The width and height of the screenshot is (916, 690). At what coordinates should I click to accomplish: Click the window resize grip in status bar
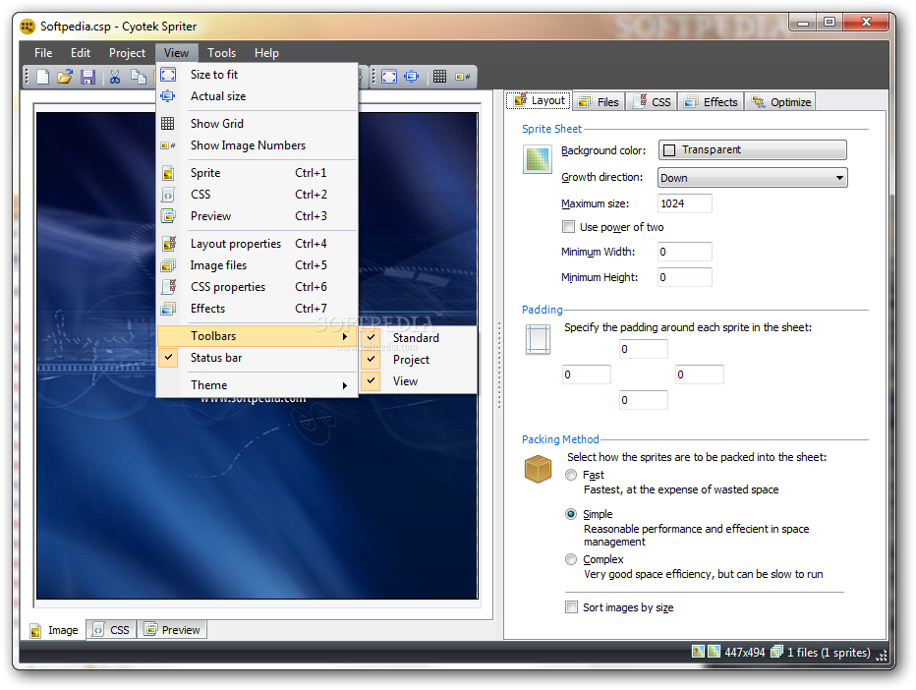883,655
